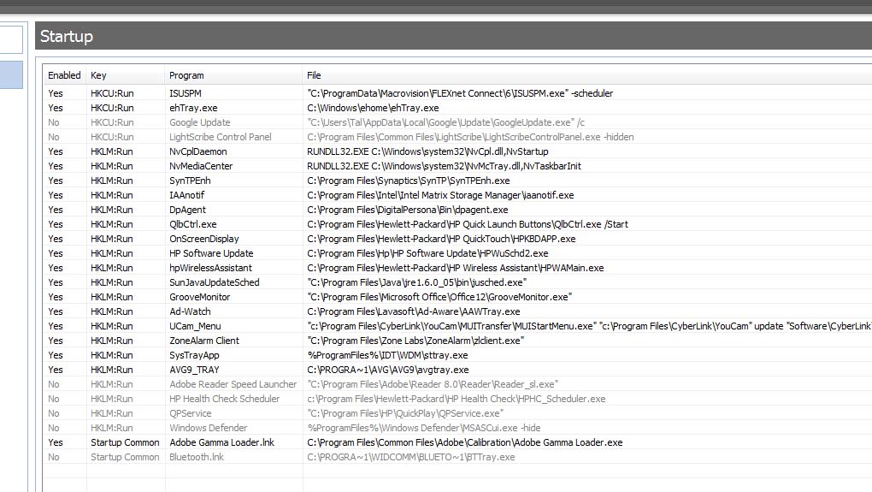The height and width of the screenshot is (492, 872).
Task: Select the OnScreenDisplay entry
Action: point(204,239)
